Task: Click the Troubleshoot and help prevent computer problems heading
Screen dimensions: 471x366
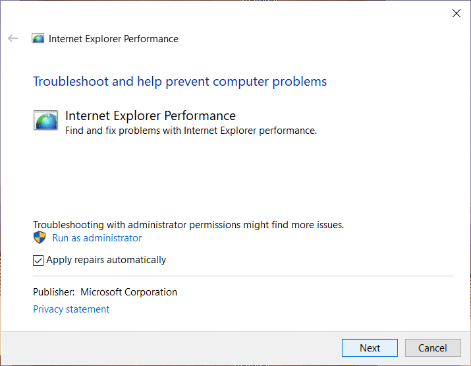Action: click(x=180, y=82)
